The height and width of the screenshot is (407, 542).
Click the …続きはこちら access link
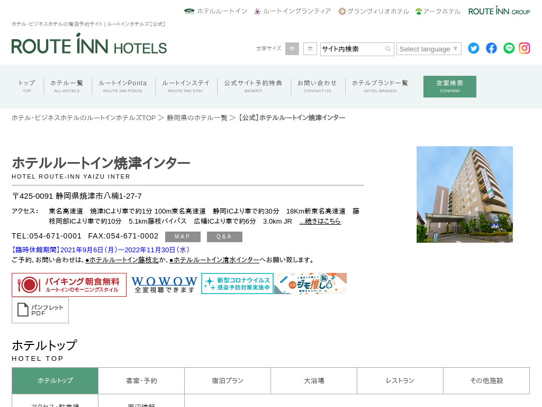coord(320,221)
